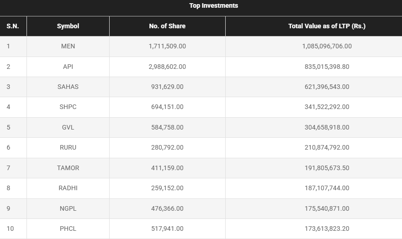Click the SHPC symbol
Viewport: 402px width, 239px height.
[x=68, y=107]
